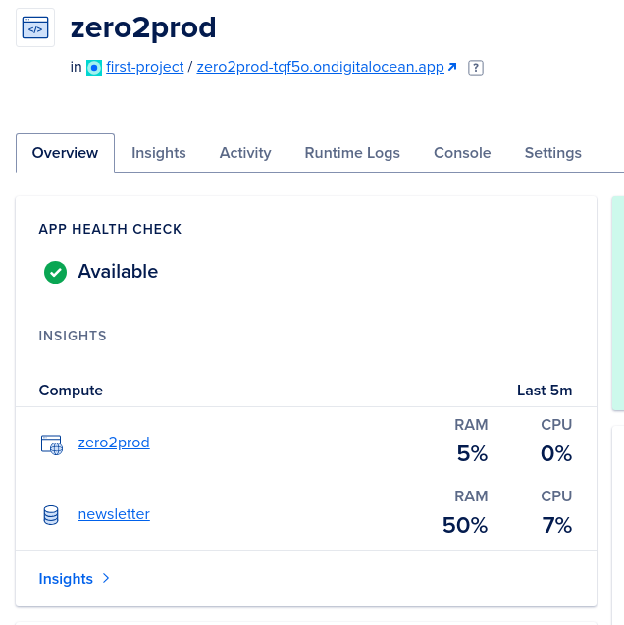Click the question mark help icon

(476, 68)
